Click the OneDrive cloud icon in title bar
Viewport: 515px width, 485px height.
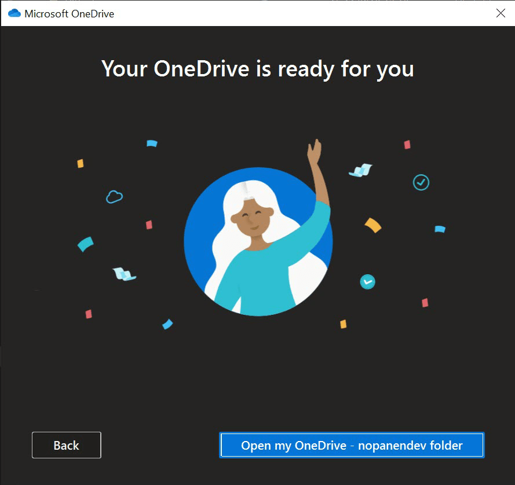click(14, 13)
